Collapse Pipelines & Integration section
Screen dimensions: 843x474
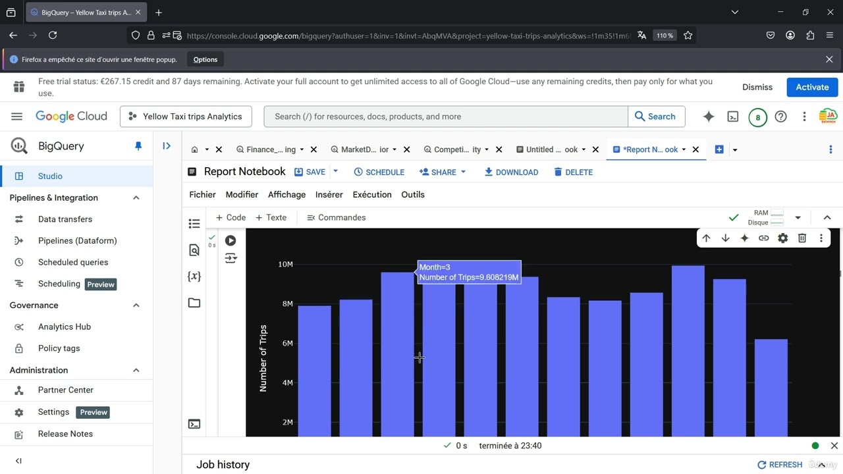click(136, 197)
